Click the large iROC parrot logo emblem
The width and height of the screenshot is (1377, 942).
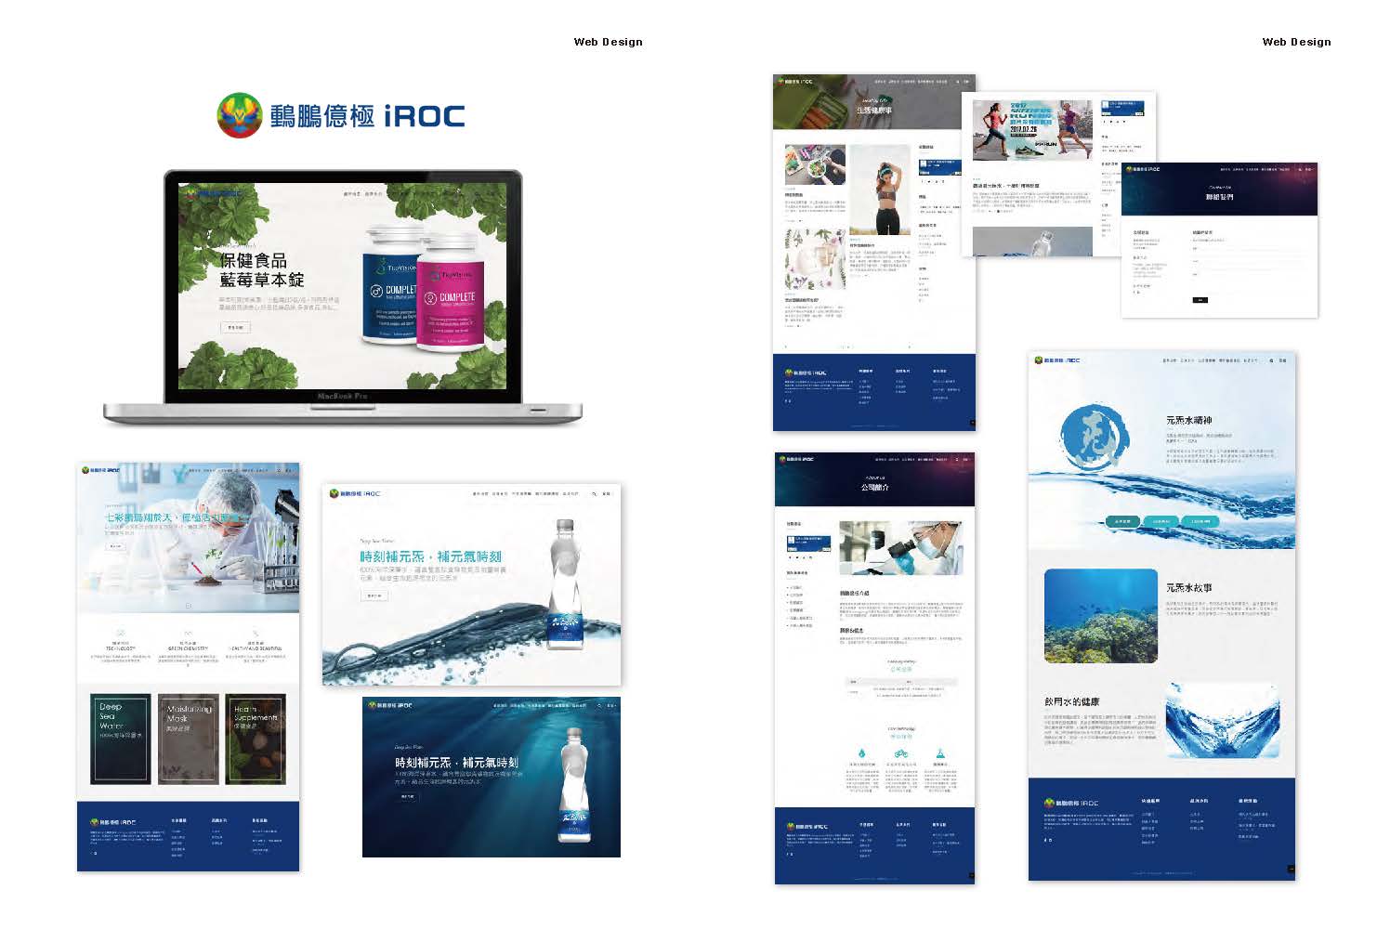(x=240, y=115)
